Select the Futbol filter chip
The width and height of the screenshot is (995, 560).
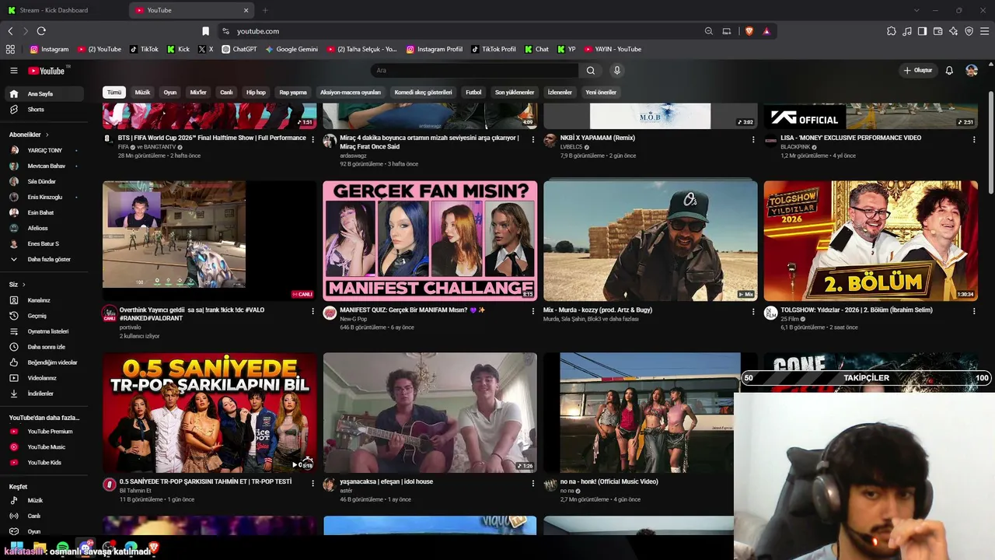click(473, 93)
